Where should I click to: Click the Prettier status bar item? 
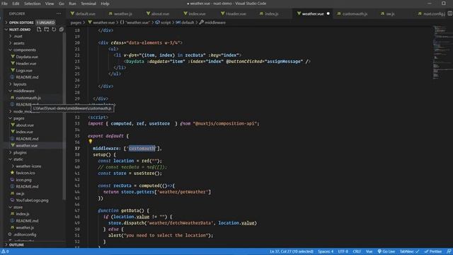coord(432,251)
